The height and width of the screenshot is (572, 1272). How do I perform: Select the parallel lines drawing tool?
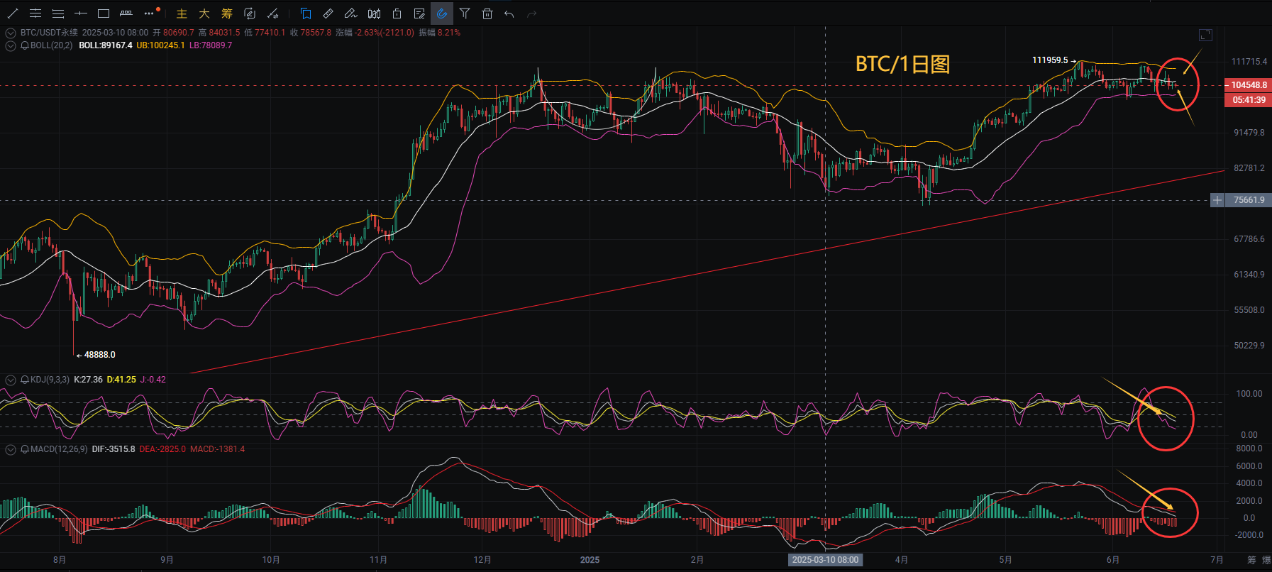click(x=58, y=13)
